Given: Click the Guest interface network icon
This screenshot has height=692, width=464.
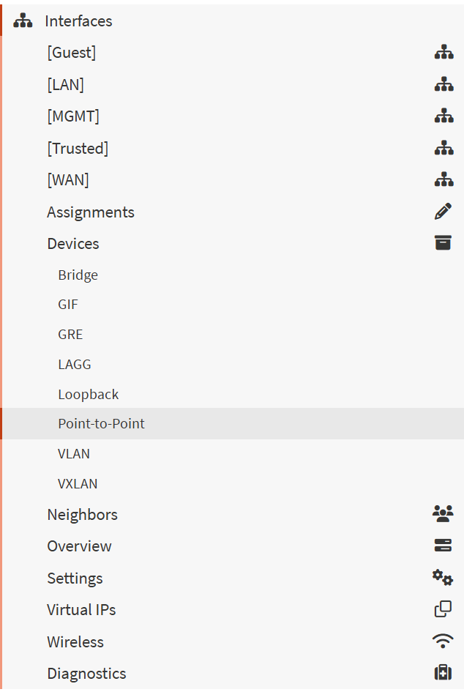Looking at the screenshot, I should pyautogui.click(x=444, y=52).
